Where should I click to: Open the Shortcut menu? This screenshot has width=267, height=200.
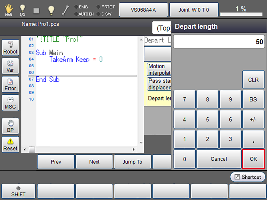[x=248, y=177]
